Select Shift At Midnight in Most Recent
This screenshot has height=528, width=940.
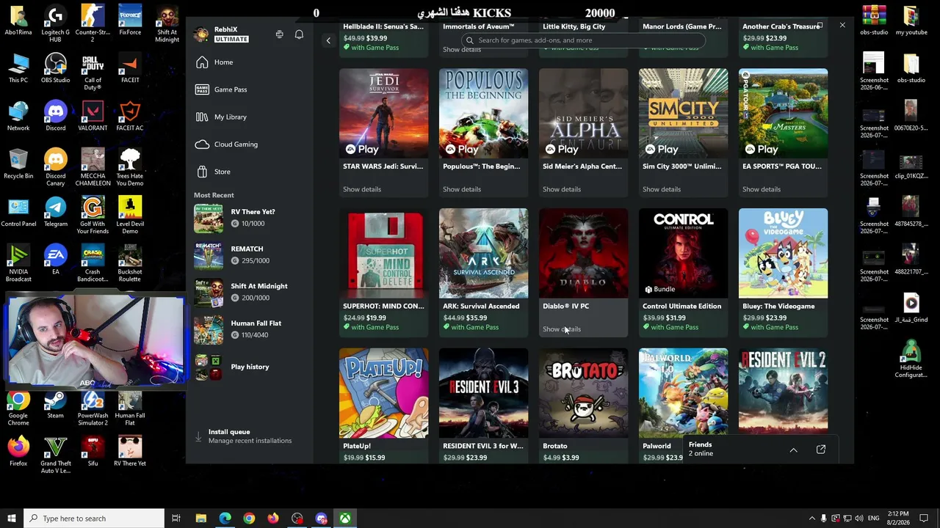click(x=250, y=292)
